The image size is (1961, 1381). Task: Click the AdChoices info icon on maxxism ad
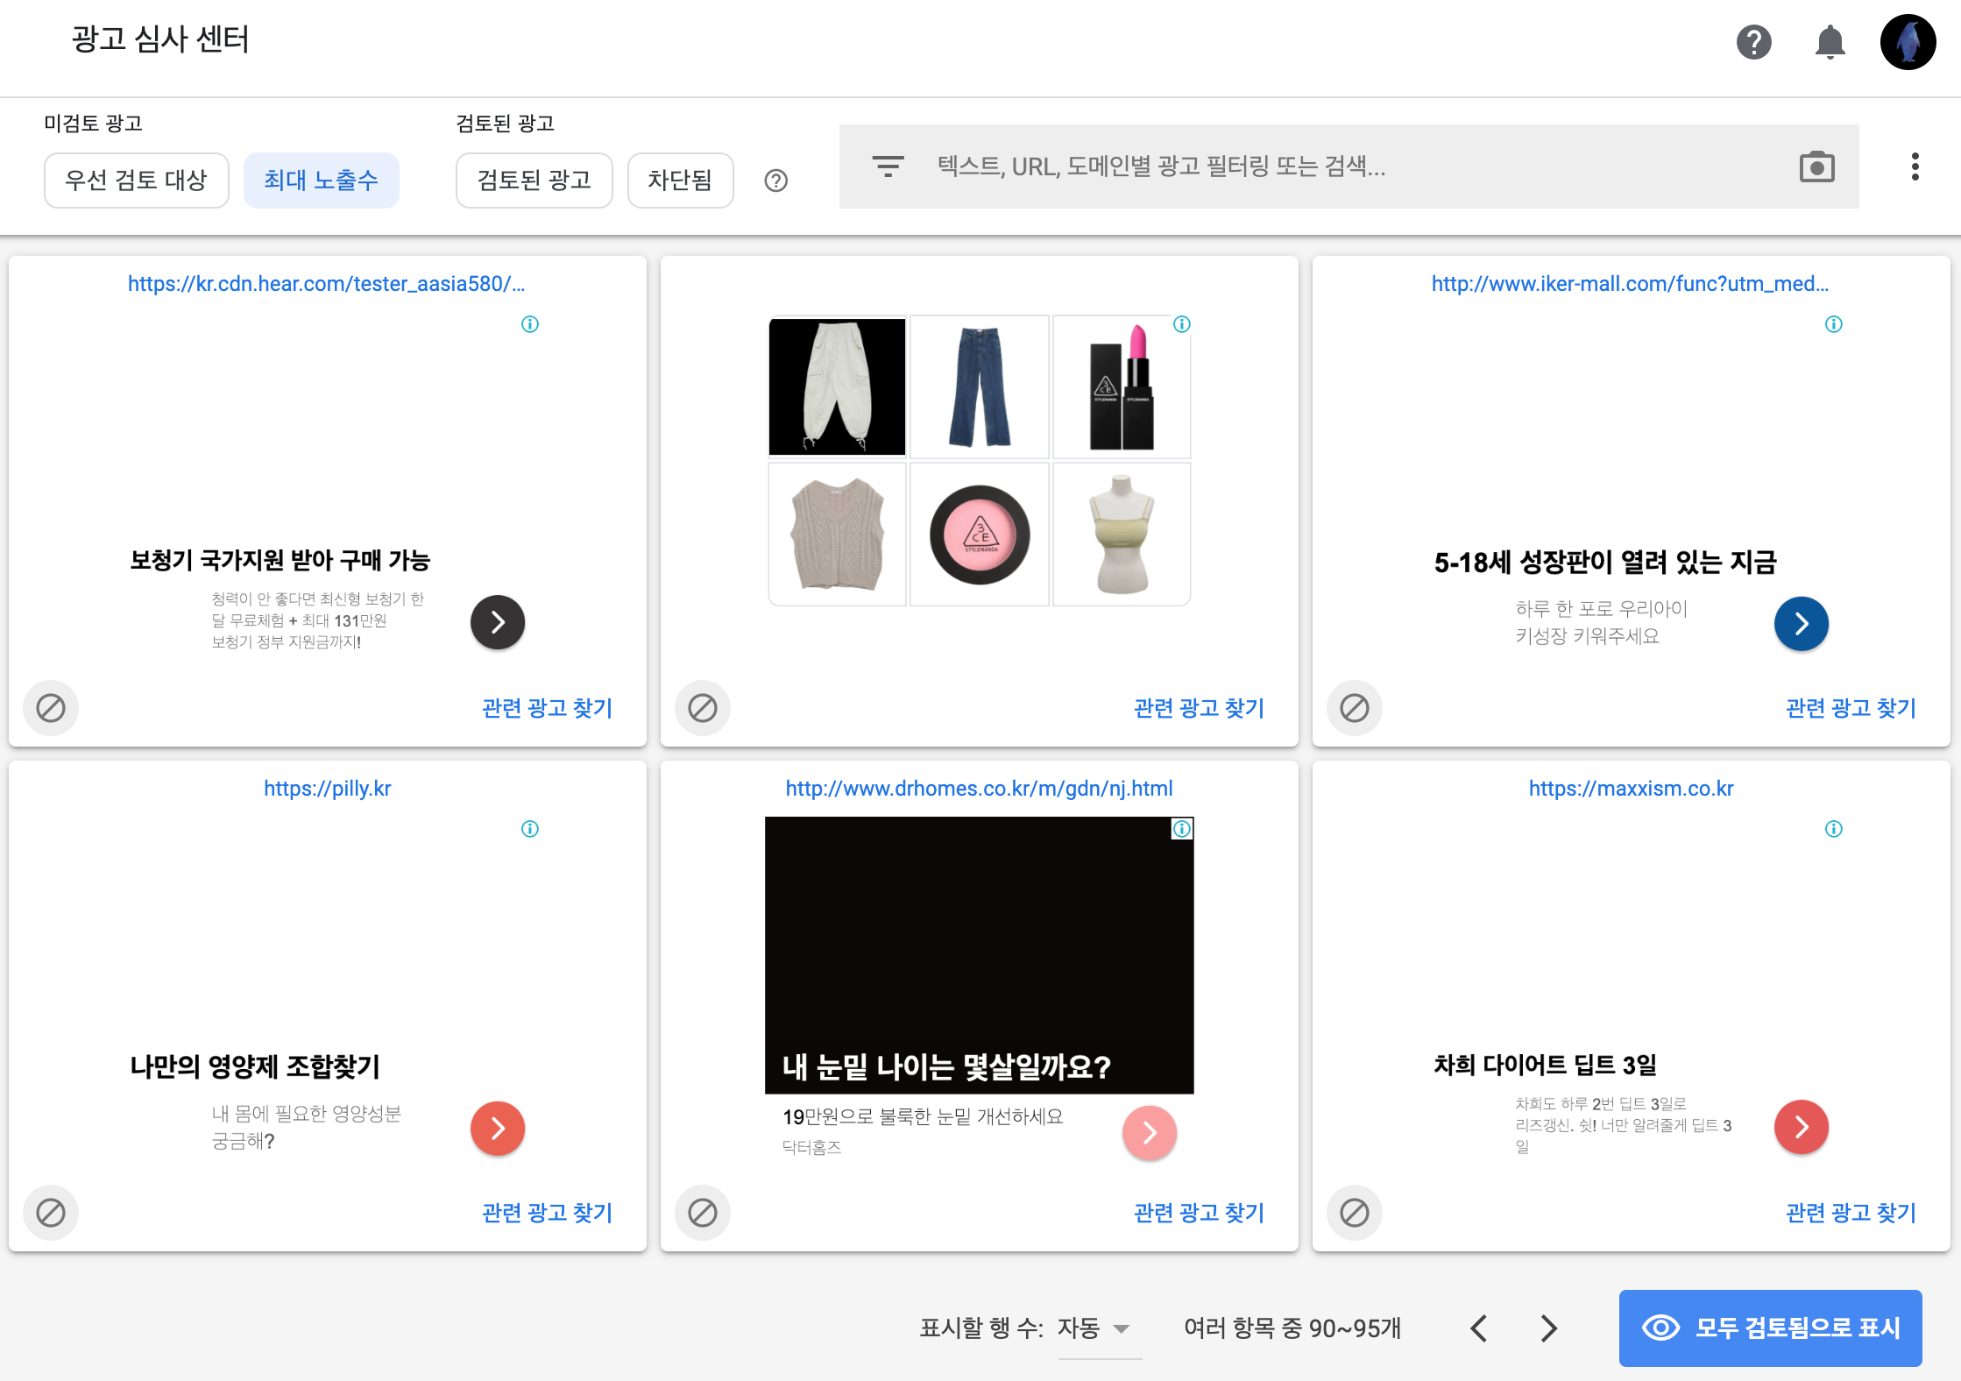coord(1833,829)
